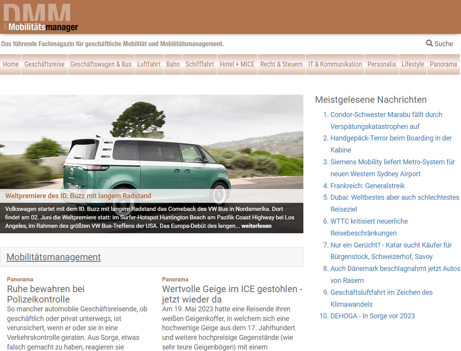Go to the Lifestyle section
Screen dimensions: 461x351
pyautogui.click(x=413, y=64)
